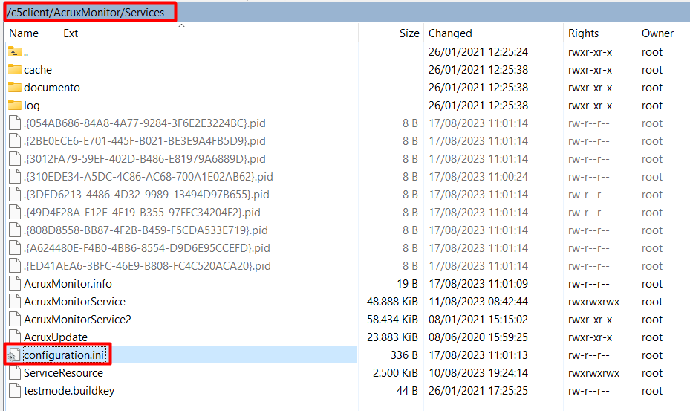Select the configuration.ini file name
This screenshot has width=690, height=411.
coord(64,355)
